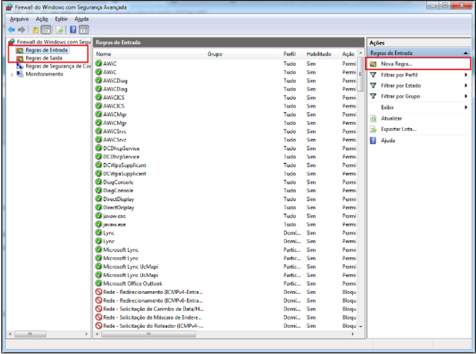Viewport: 476px width, 354px height.
Task: Click the Regras de Segurança de Conexão icon
Action: tap(20, 66)
